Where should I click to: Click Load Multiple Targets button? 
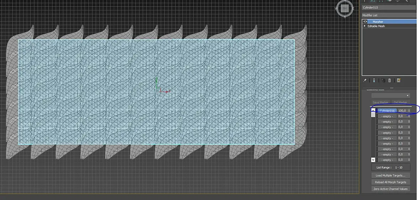[x=391, y=175]
